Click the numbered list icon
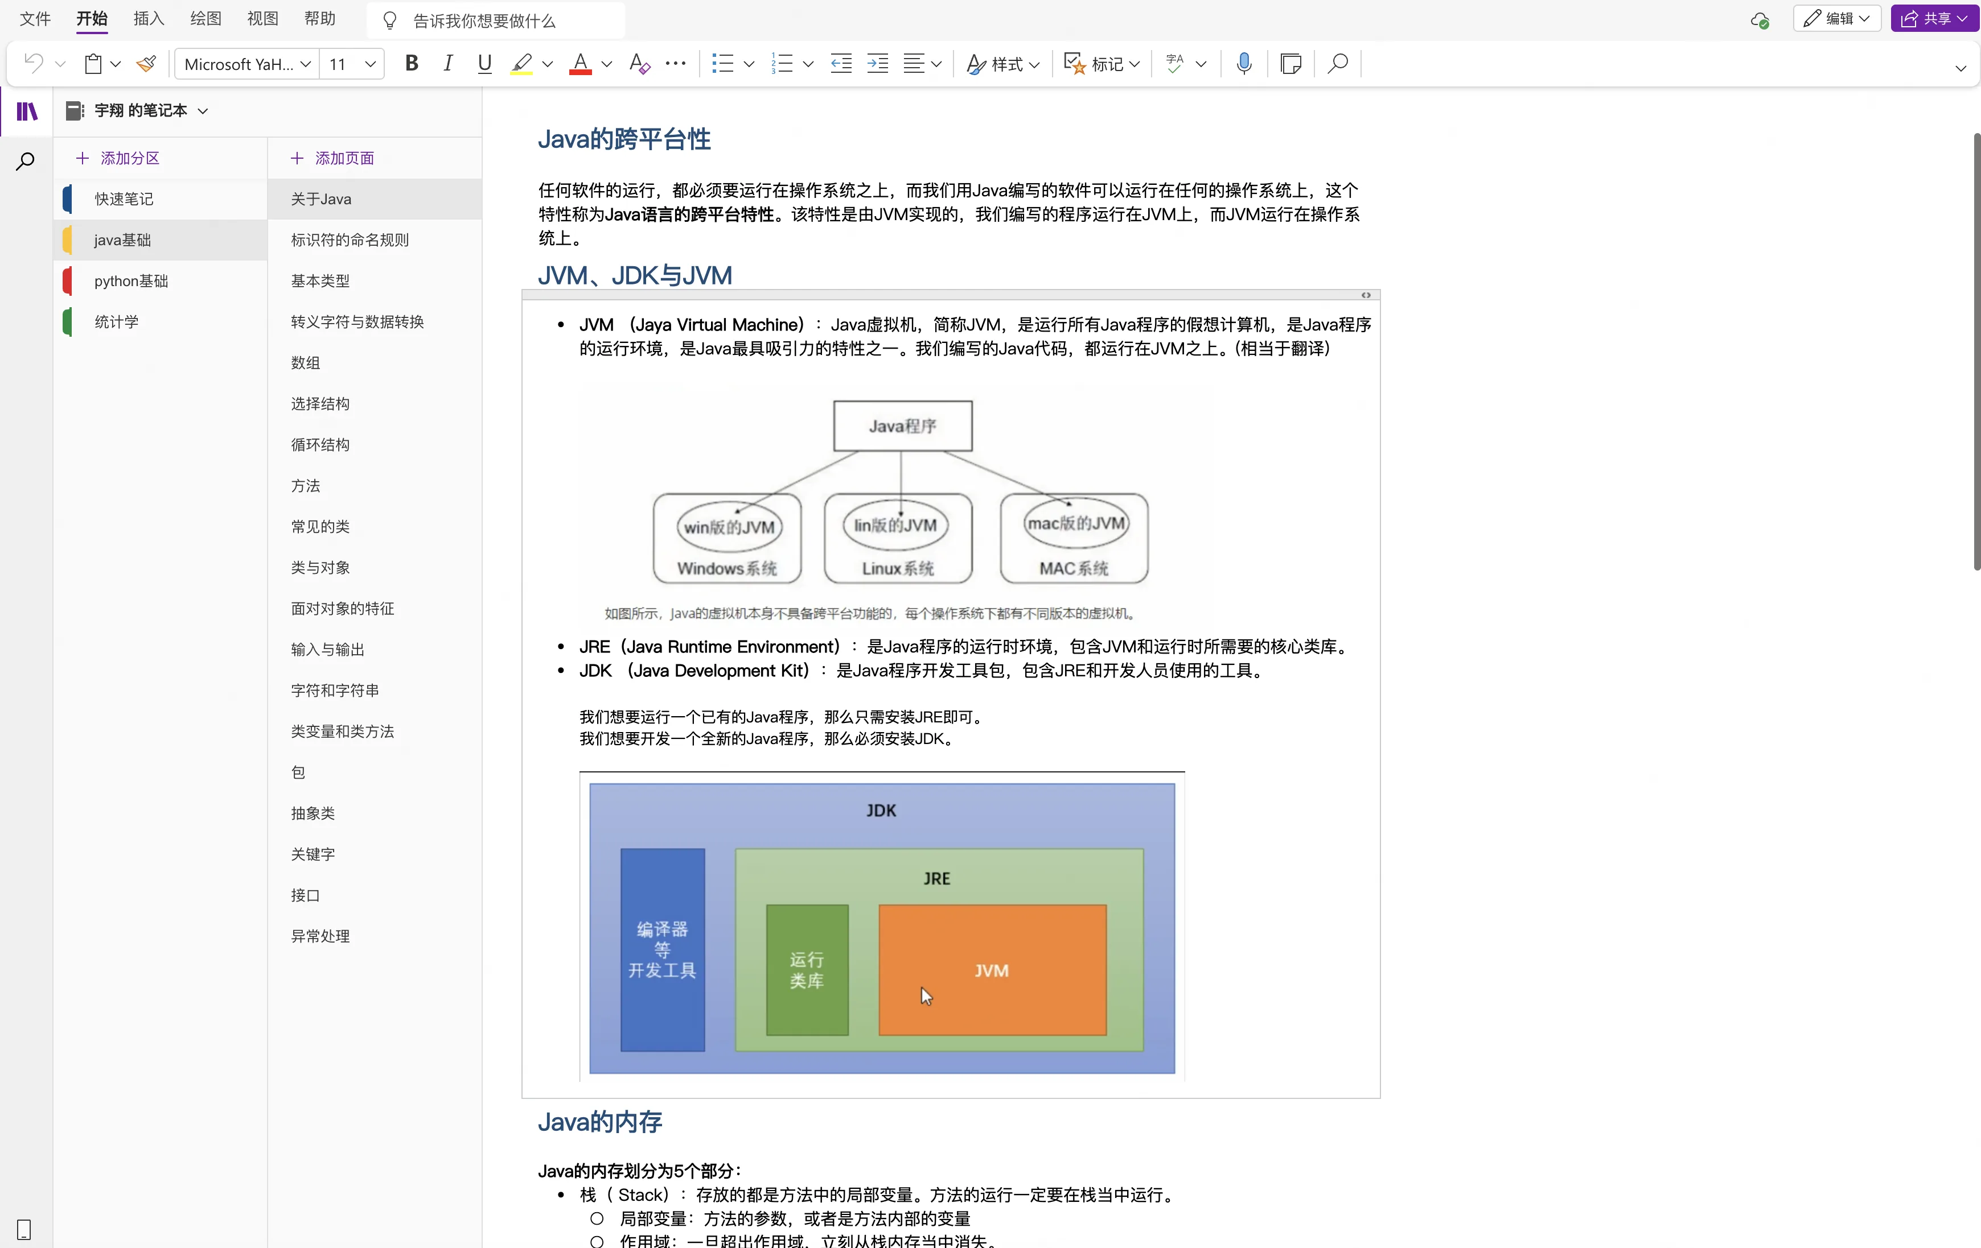1981x1248 pixels. (x=782, y=63)
